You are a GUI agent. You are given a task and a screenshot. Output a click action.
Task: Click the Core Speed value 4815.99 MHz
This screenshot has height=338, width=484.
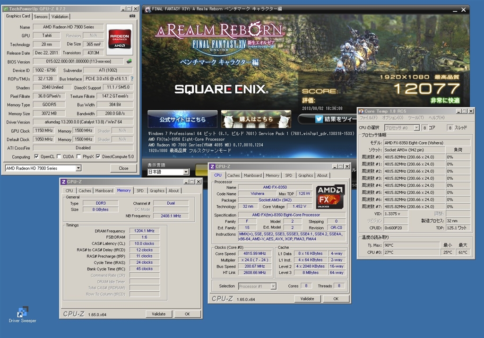[x=255, y=253]
